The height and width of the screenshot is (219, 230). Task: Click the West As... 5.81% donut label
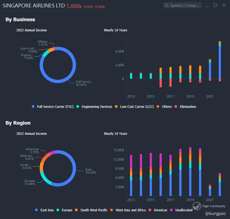click(x=27, y=157)
